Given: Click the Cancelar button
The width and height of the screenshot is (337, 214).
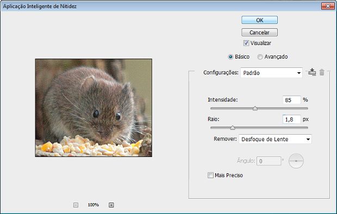Looking at the screenshot, I should tap(259, 33).
